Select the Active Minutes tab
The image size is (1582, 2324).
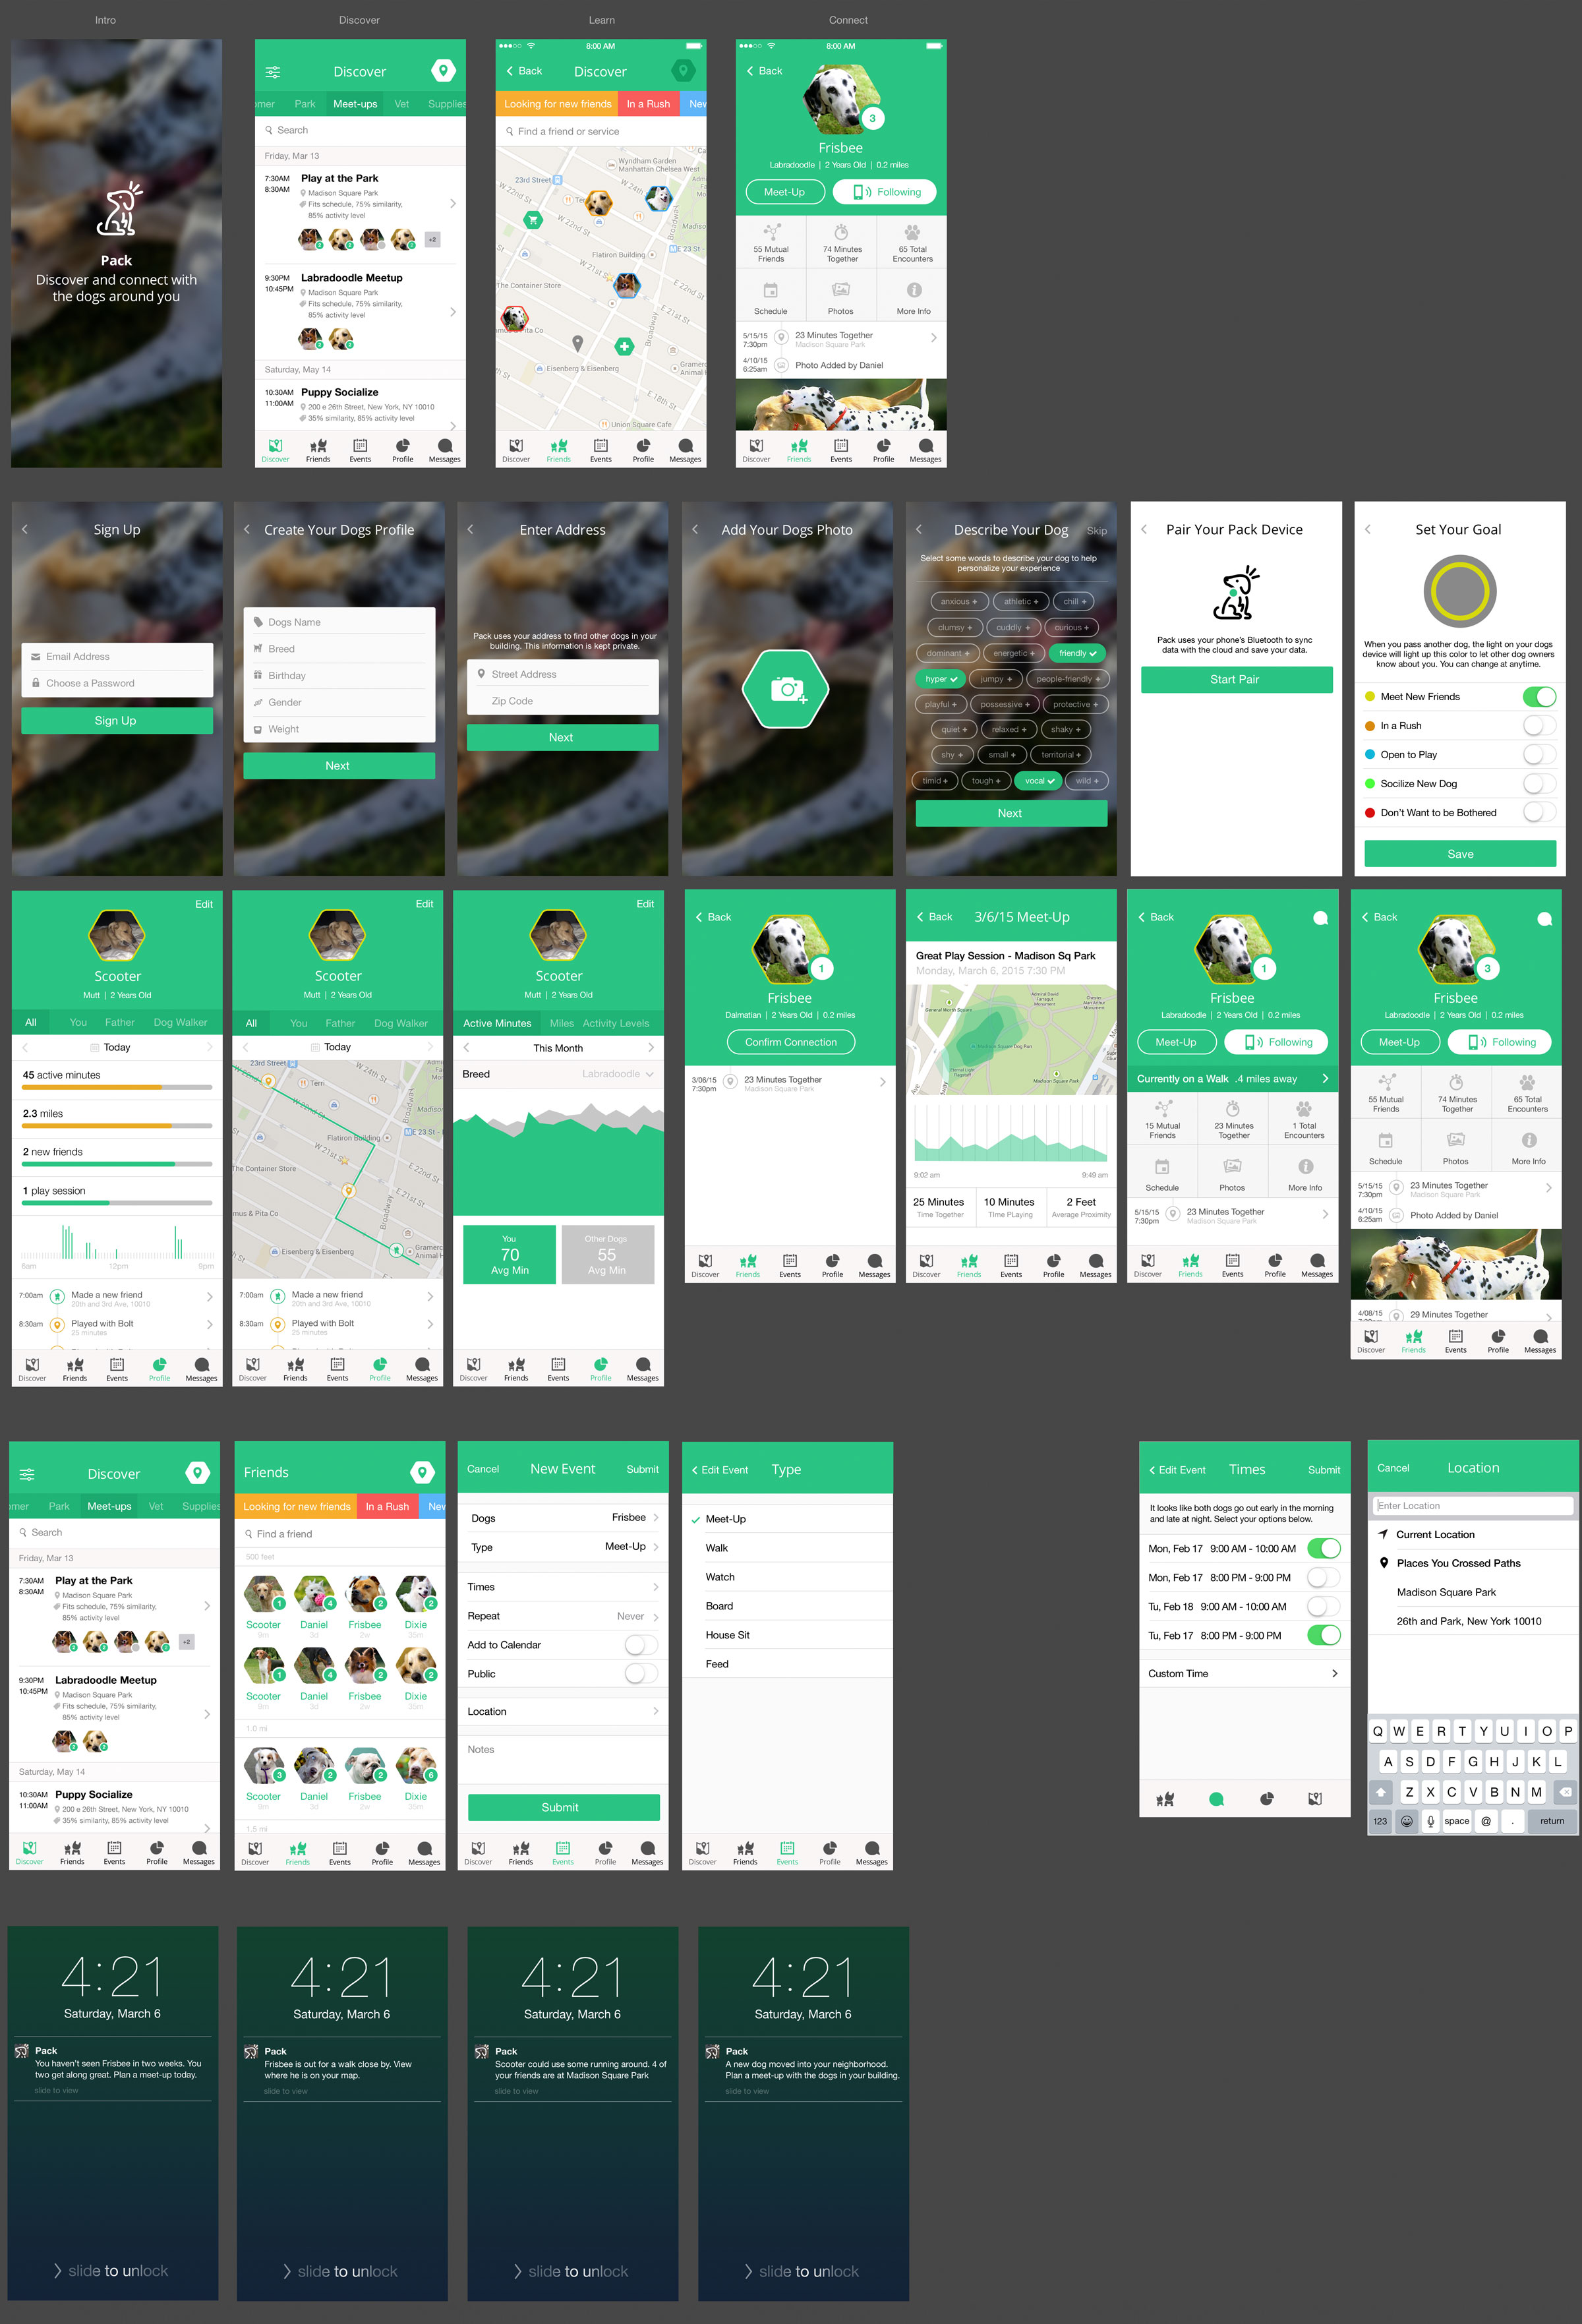(497, 1023)
